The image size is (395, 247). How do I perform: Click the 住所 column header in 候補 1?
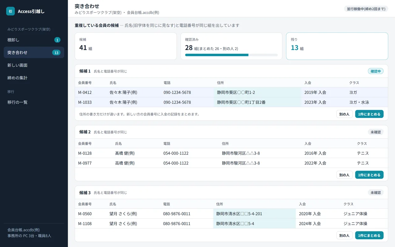pyautogui.click(x=220, y=83)
